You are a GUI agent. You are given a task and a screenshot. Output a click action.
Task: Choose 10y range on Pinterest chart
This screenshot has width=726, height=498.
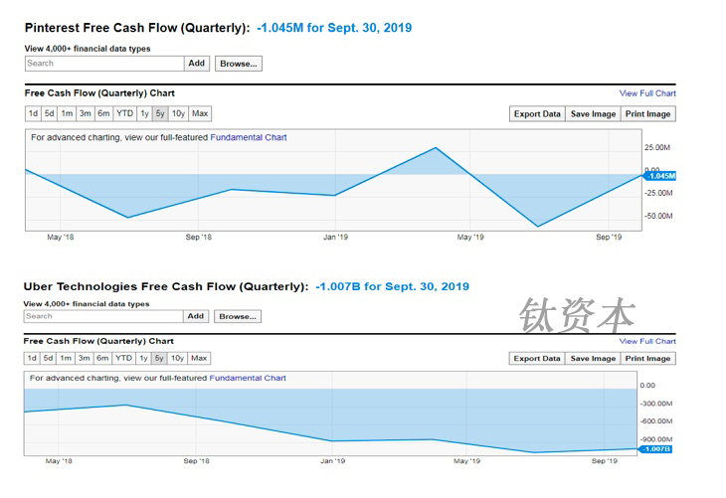coord(178,113)
